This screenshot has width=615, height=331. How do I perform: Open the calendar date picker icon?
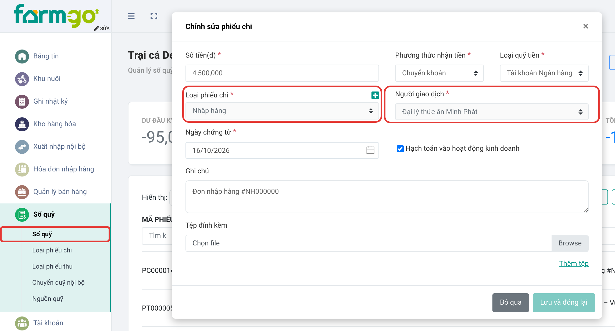[x=370, y=150]
